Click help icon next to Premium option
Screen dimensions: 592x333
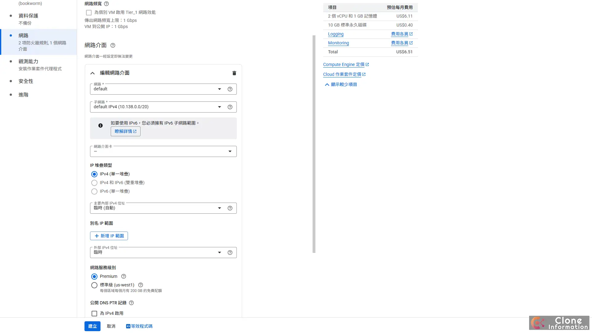coord(123,276)
